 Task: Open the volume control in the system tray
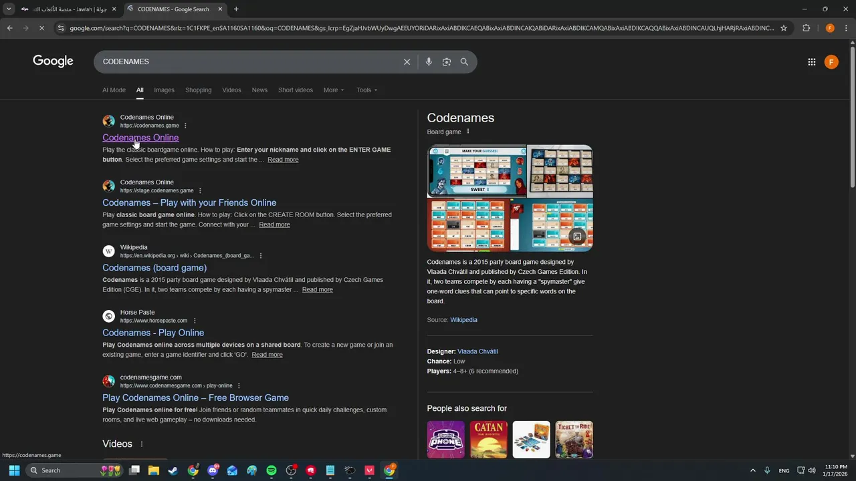click(x=812, y=470)
